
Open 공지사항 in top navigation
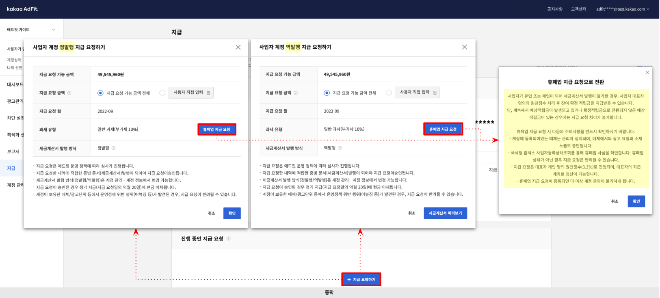click(x=554, y=9)
